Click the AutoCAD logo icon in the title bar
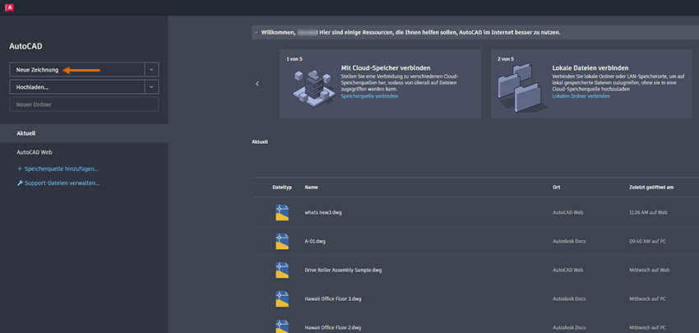699x333 pixels. click(x=8, y=7)
